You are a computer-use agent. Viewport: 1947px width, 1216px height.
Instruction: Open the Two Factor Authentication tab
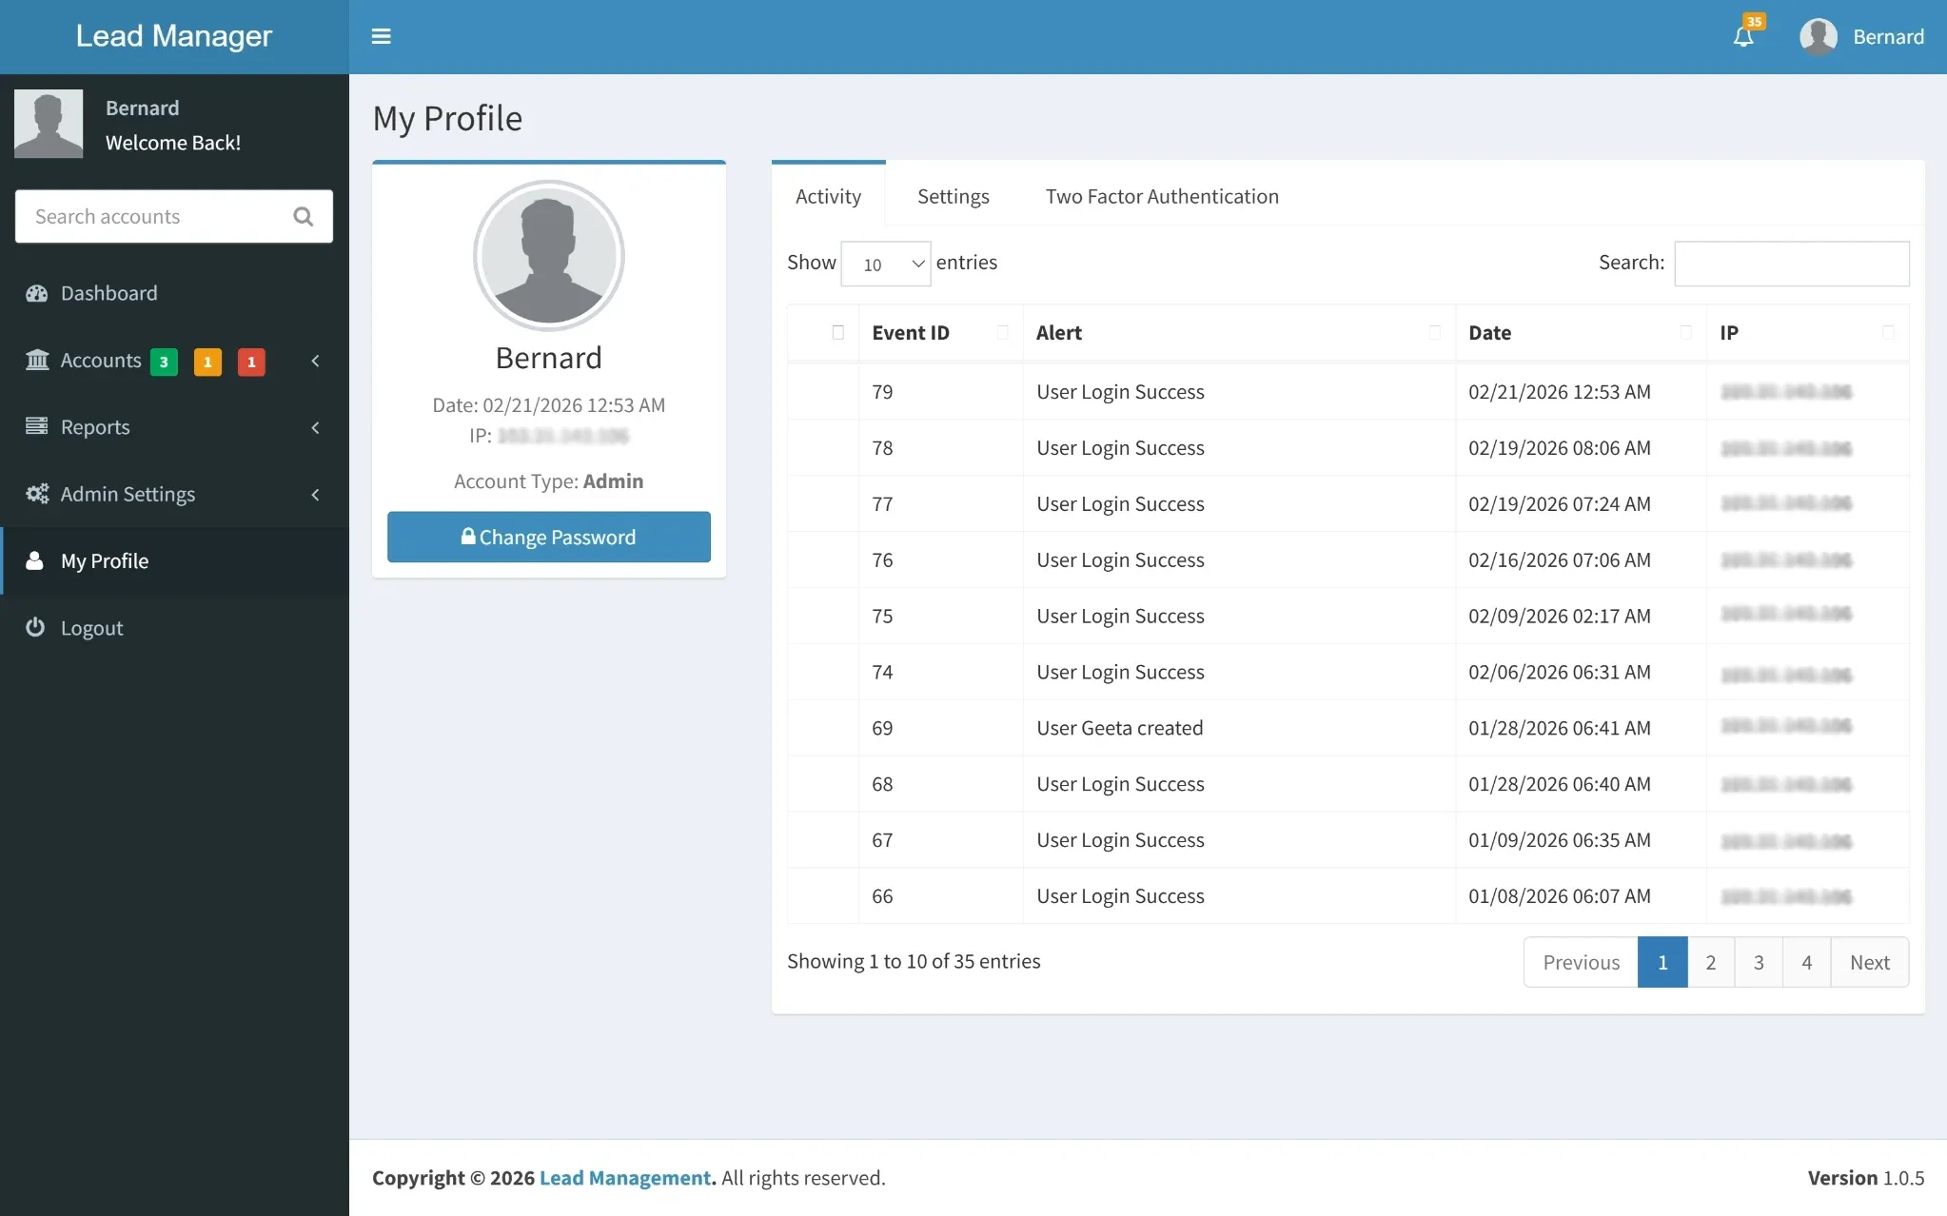[1161, 196]
